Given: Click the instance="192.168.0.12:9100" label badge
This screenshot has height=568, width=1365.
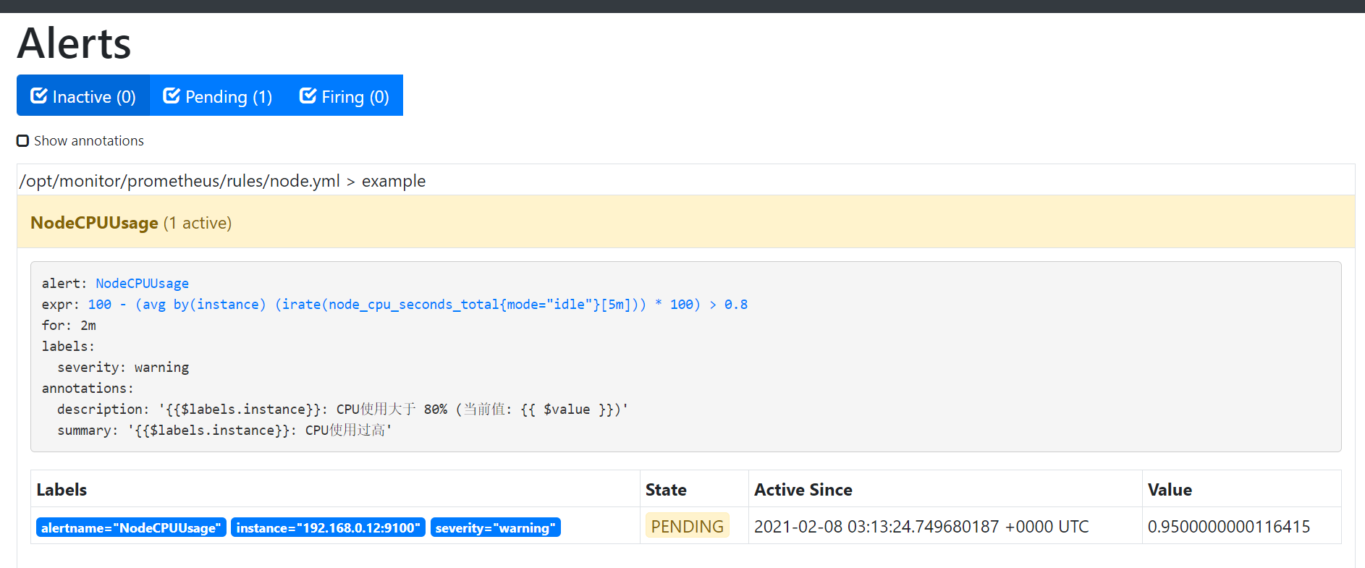Looking at the screenshot, I should [328, 527].
